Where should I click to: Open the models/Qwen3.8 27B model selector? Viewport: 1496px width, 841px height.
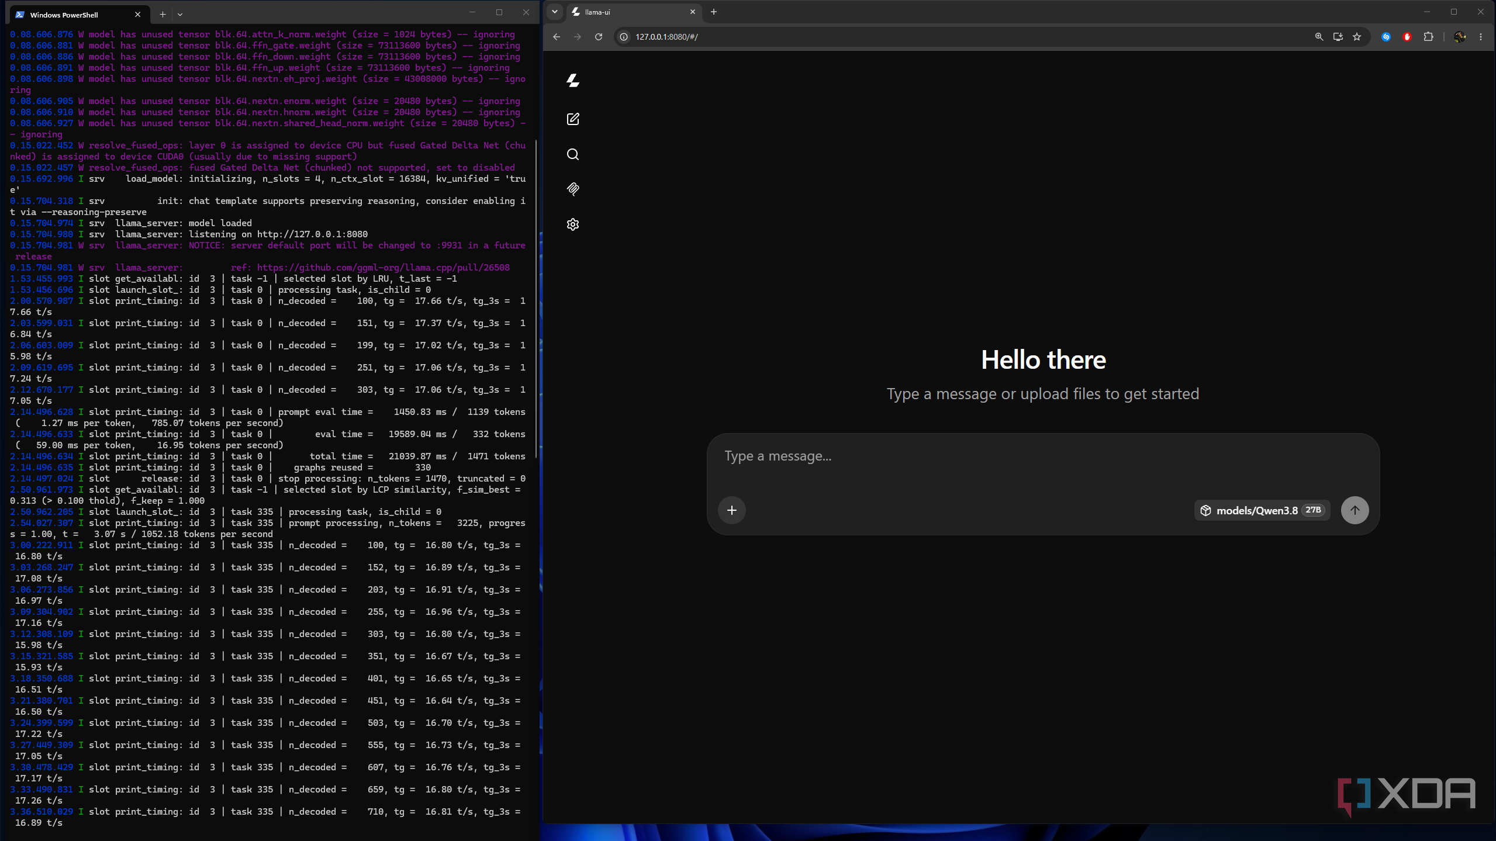[1262, 510]
